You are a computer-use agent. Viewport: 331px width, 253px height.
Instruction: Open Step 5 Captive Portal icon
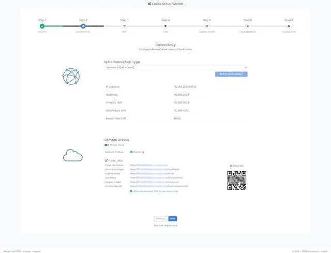[x=207, y=26]
